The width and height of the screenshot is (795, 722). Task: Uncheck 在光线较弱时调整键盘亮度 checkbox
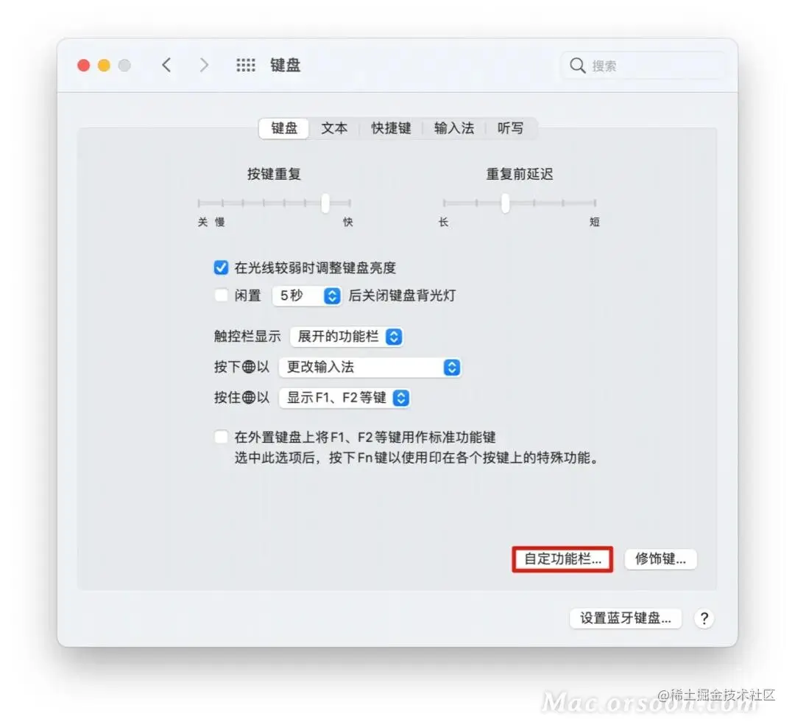221,267
